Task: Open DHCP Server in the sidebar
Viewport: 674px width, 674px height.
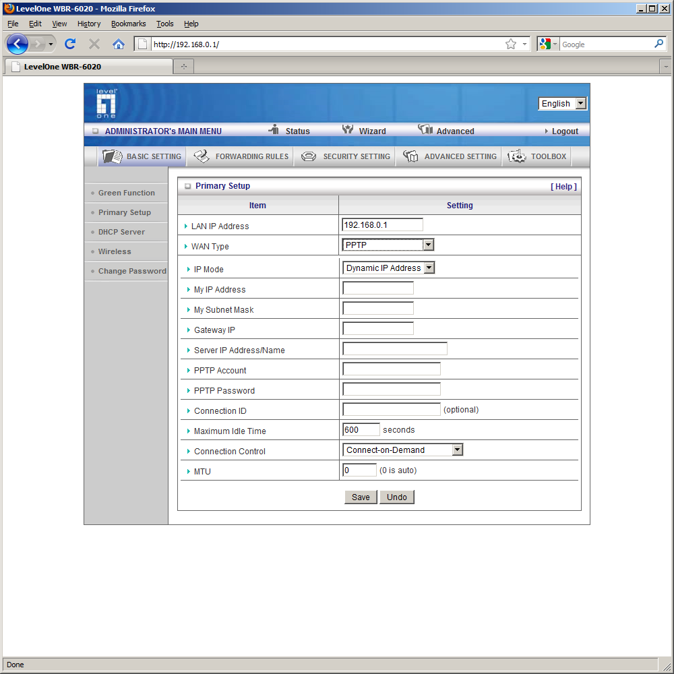Action: click(x=121, y=232)
